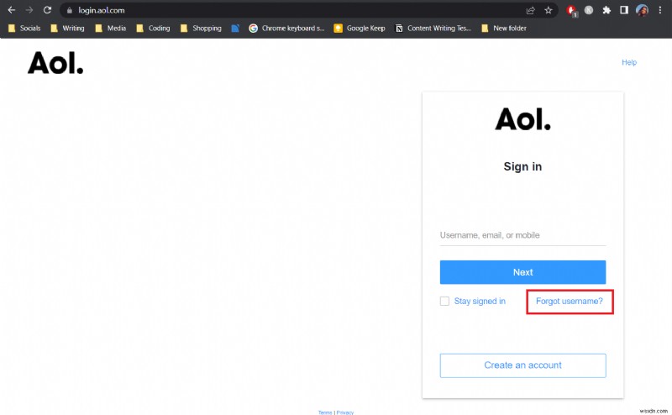This screenshot has height=415, width=672.
Task: Open the Content Writing Tes... bookmark
Action: click(433, 29)
